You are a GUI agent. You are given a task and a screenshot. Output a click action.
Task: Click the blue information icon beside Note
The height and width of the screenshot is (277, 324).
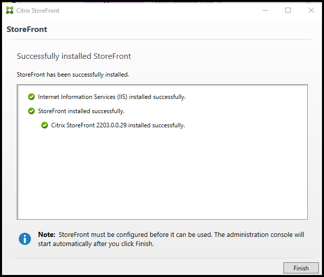point(25,238)
